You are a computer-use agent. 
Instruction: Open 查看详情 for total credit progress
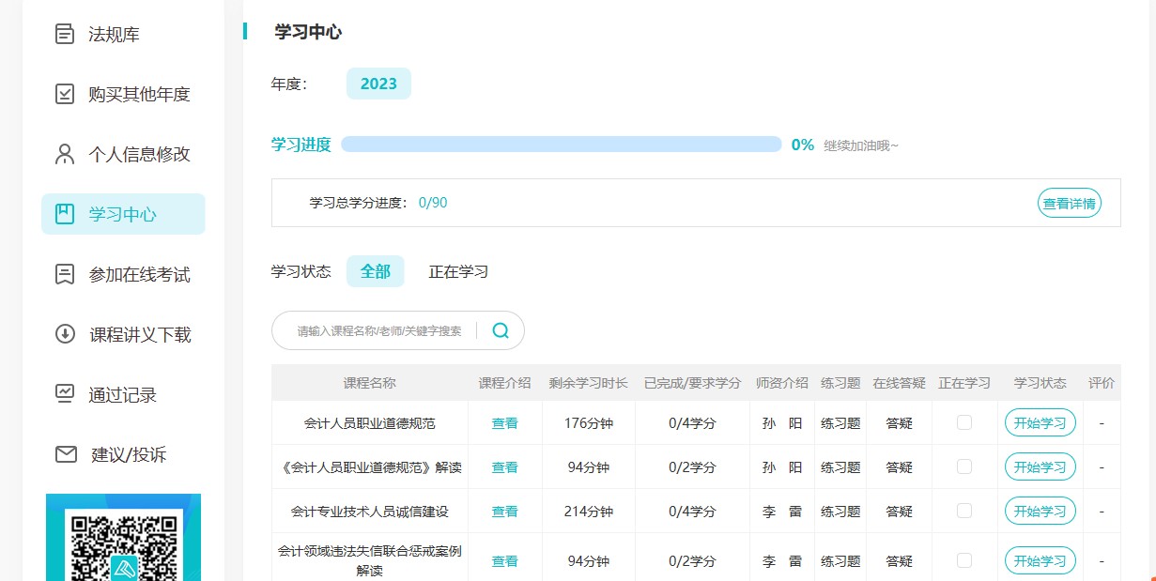pos(1069,203)
